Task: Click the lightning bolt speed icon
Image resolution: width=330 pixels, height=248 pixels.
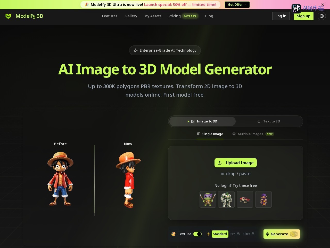Action: (208, 234)
